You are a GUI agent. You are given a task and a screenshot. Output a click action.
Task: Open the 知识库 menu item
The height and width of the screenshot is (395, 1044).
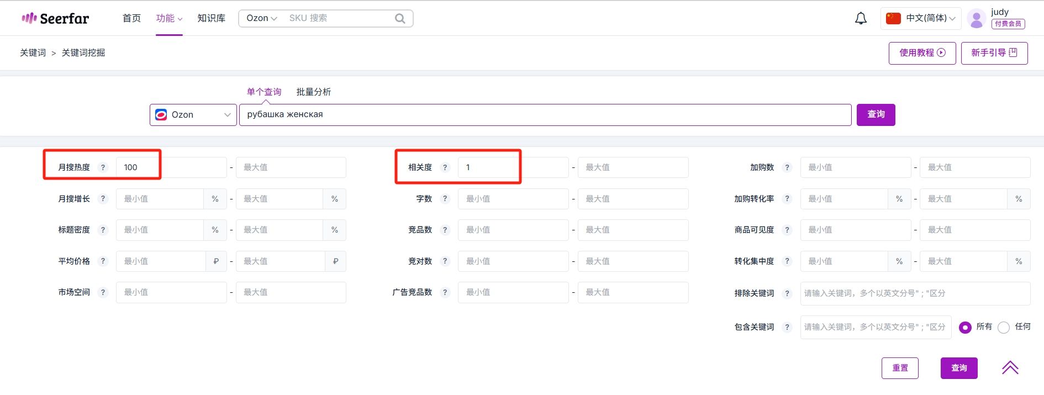coord(212,18)
